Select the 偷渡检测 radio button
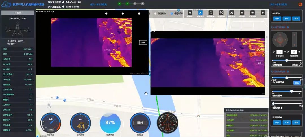Image resolution: width=305 pixels, height=137 pixels. [172, 14]
